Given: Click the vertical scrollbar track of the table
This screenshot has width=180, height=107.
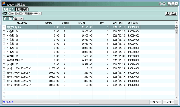Looking at the screenshot, I should [176, 64].
